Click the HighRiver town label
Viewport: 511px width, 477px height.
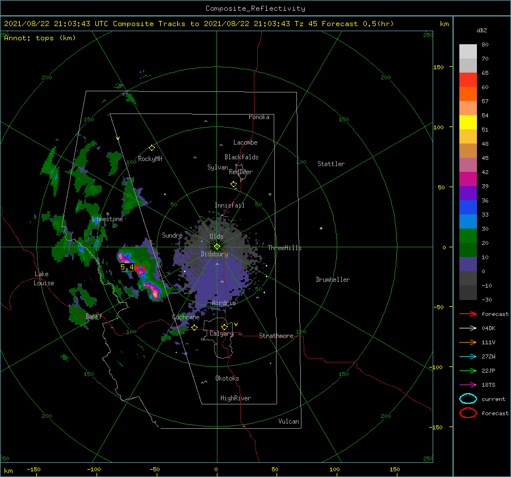click(x=236, y=398)
